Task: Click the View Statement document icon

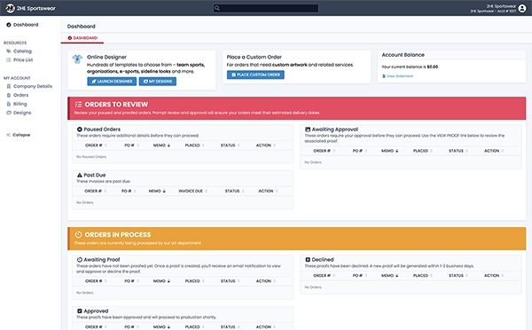Action: tap(384, 76)
